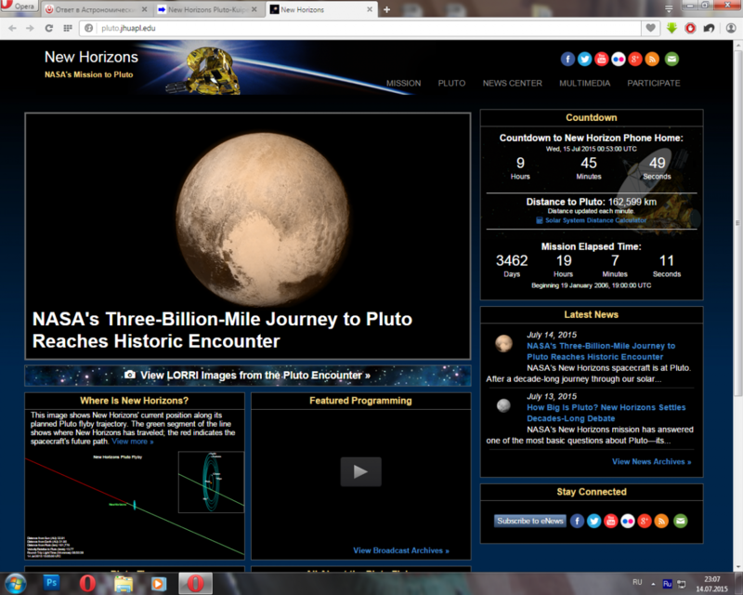Image resolution: width=743 pixels, height=595 pixels.
Task: Open Facebook icon in the page header
Action: coord(567,59)
